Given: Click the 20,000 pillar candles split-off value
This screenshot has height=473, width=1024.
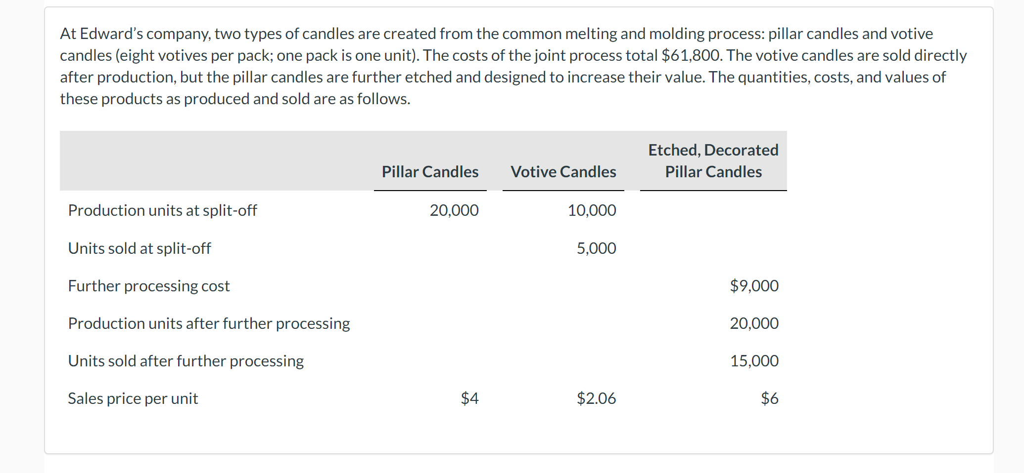Looking at the screenshot, I should click(x=454, y=210).
